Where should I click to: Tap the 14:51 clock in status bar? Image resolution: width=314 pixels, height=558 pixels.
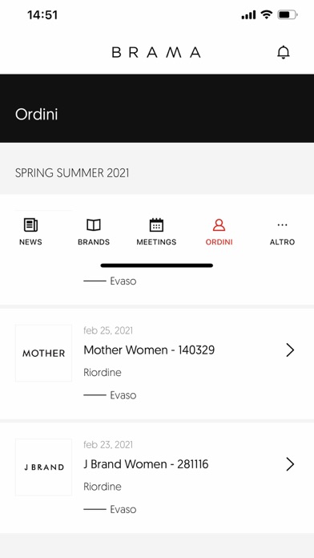click(x=42, y=15)
